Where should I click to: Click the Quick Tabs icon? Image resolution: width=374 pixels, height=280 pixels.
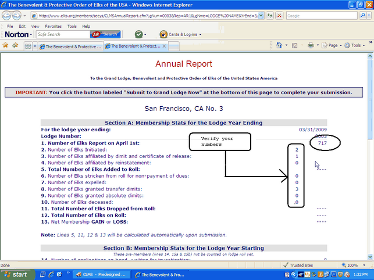pos(28,46)
